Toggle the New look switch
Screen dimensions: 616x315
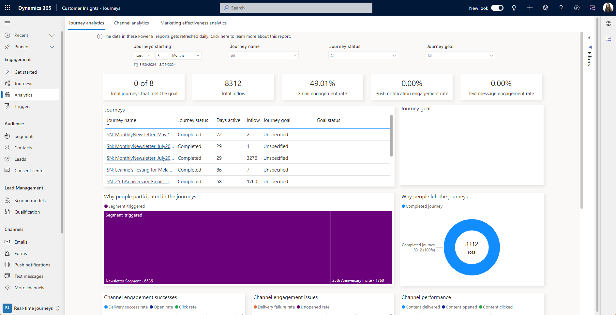click(497, 8)
